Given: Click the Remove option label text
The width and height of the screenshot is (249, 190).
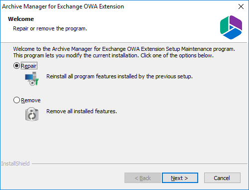Looking at the screenshot, I should coord(31,100).
